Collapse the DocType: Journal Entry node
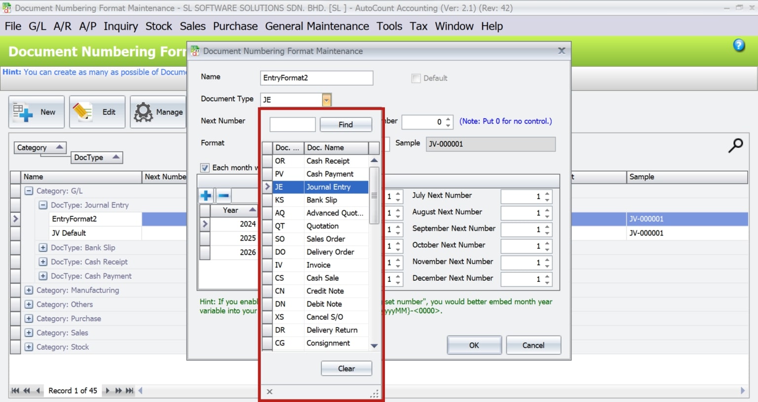758x402 pixels. 42,205
